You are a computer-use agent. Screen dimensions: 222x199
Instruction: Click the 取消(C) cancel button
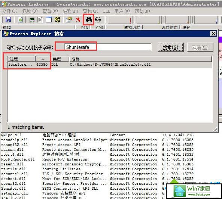[x=200, y=47]
